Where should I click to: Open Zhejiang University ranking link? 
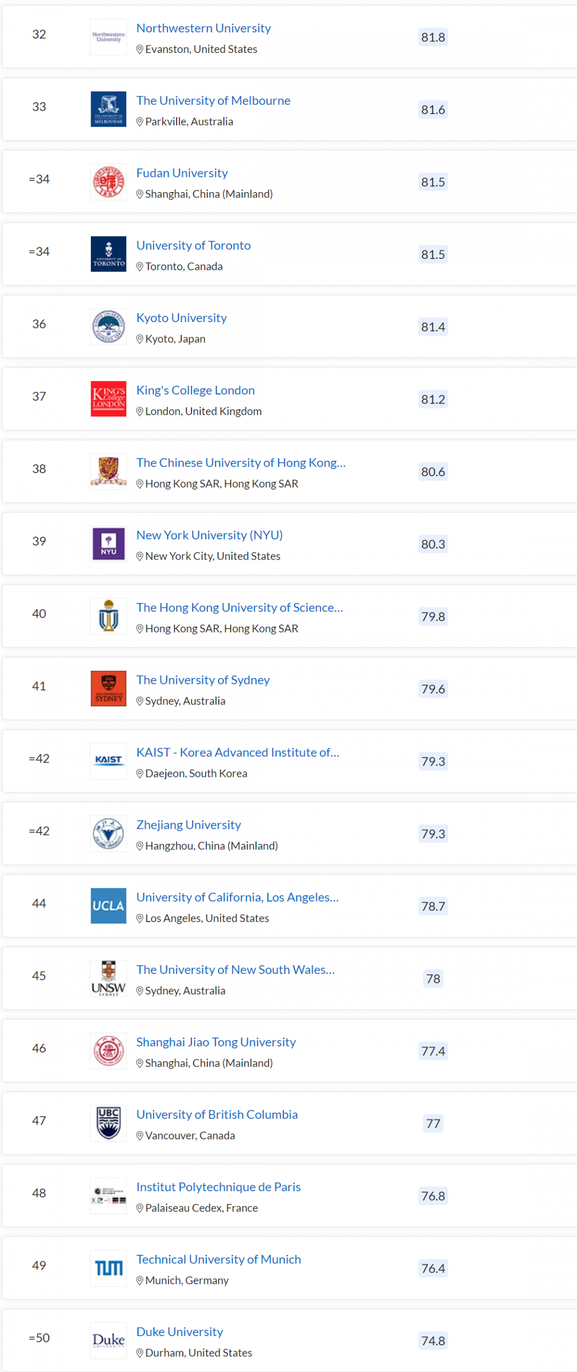point(188,824)
